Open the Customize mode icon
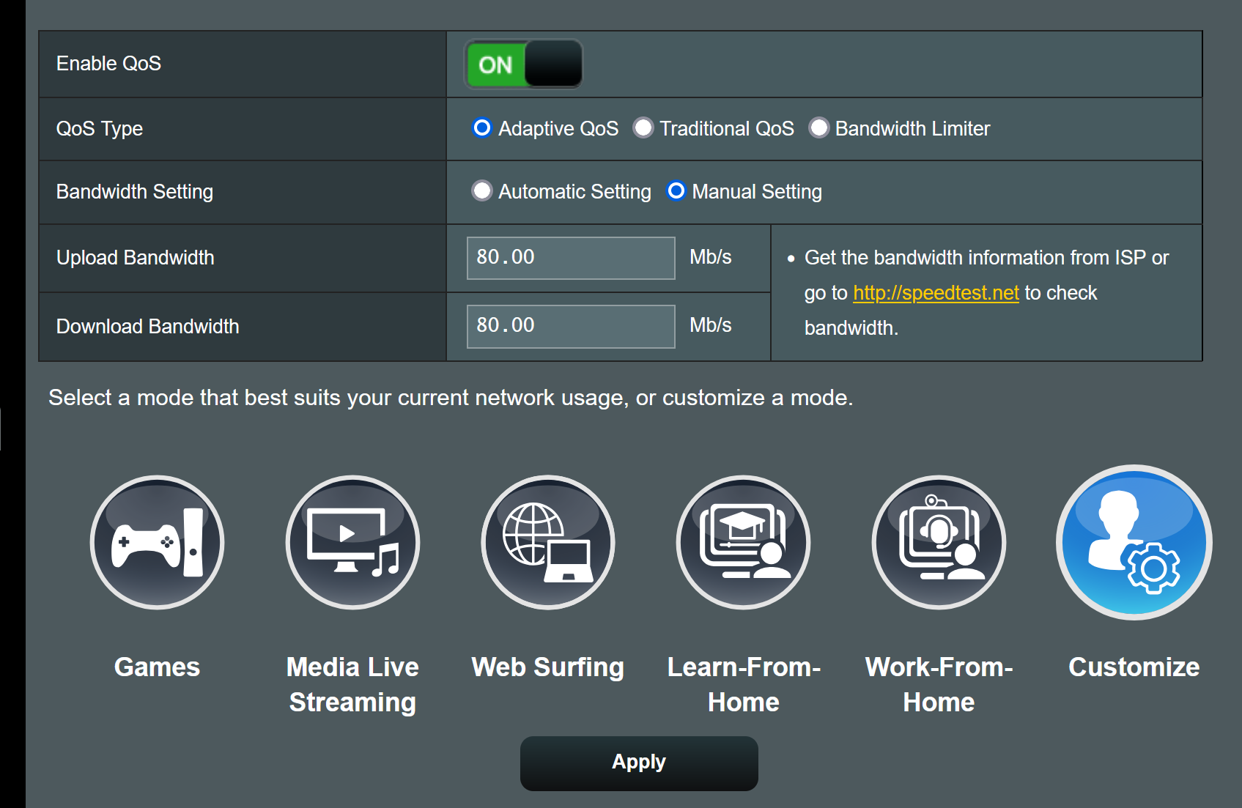The width and height of the screenshot is (1242, 808). (1134, 543)
